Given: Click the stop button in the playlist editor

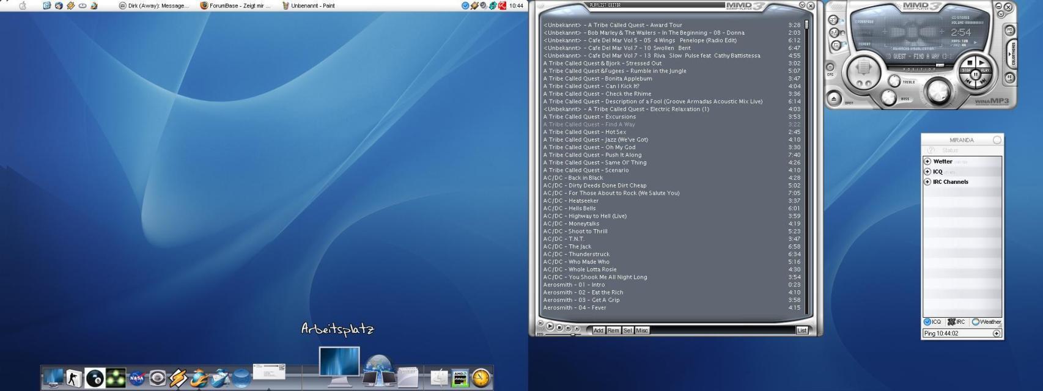Looking at the screenshot, I should click(559, 327).
